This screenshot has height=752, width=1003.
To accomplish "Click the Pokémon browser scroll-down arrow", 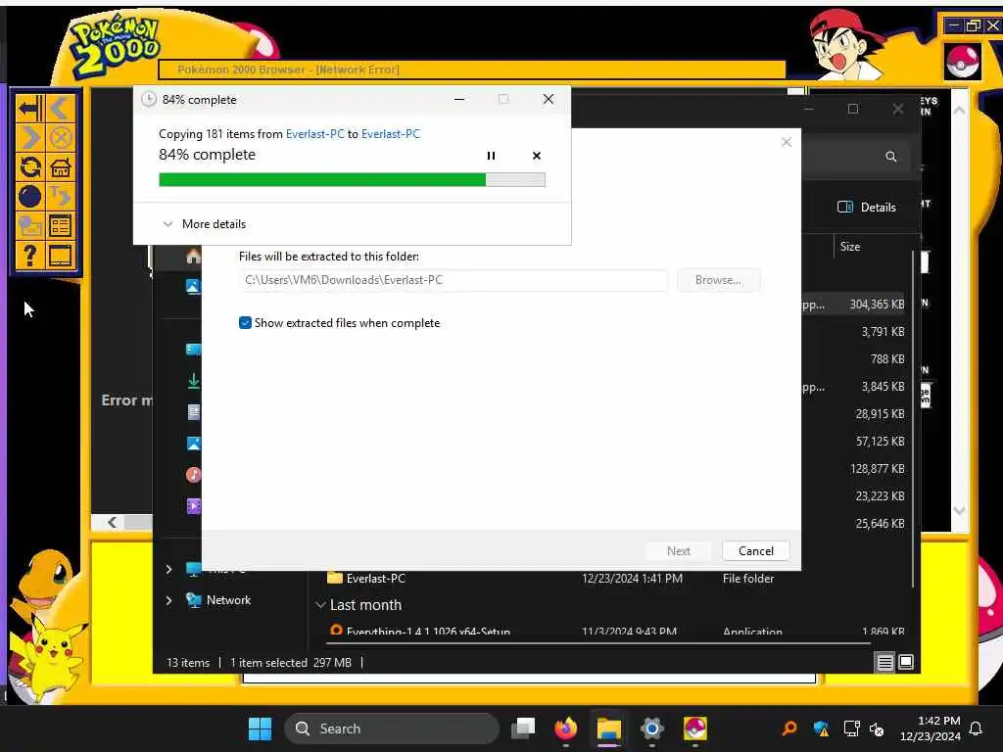I will [x=960, y=511].
